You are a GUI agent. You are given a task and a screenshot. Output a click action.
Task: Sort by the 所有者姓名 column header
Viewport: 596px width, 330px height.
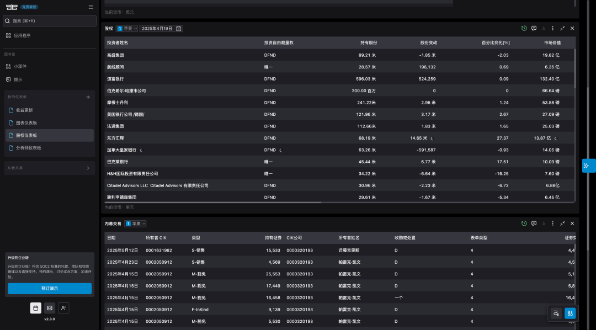click(349, 238)
